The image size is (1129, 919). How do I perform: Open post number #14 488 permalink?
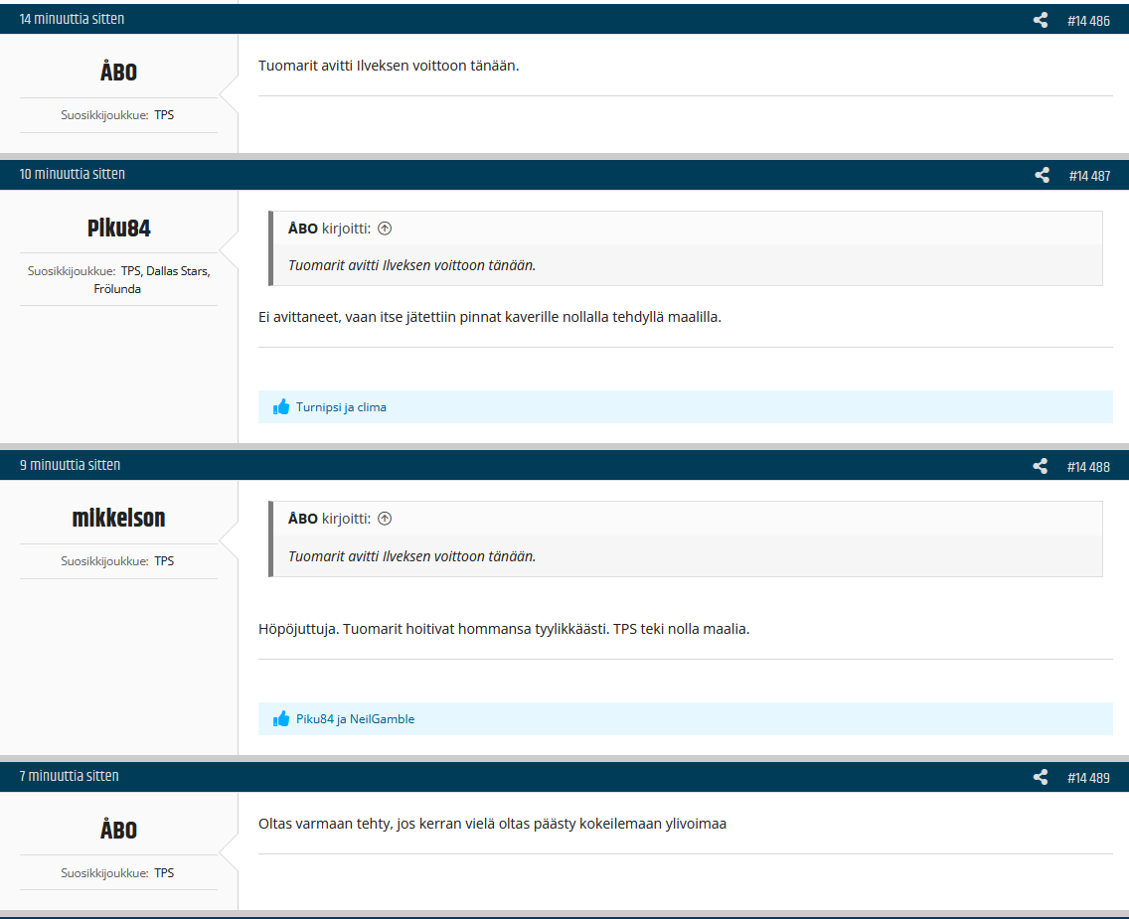click(x=1088, y=467)
